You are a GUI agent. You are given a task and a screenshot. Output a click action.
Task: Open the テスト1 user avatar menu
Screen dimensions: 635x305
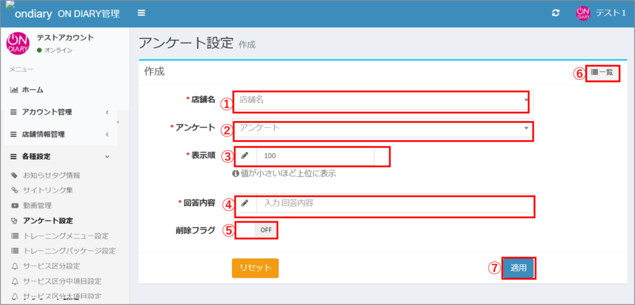582,13
